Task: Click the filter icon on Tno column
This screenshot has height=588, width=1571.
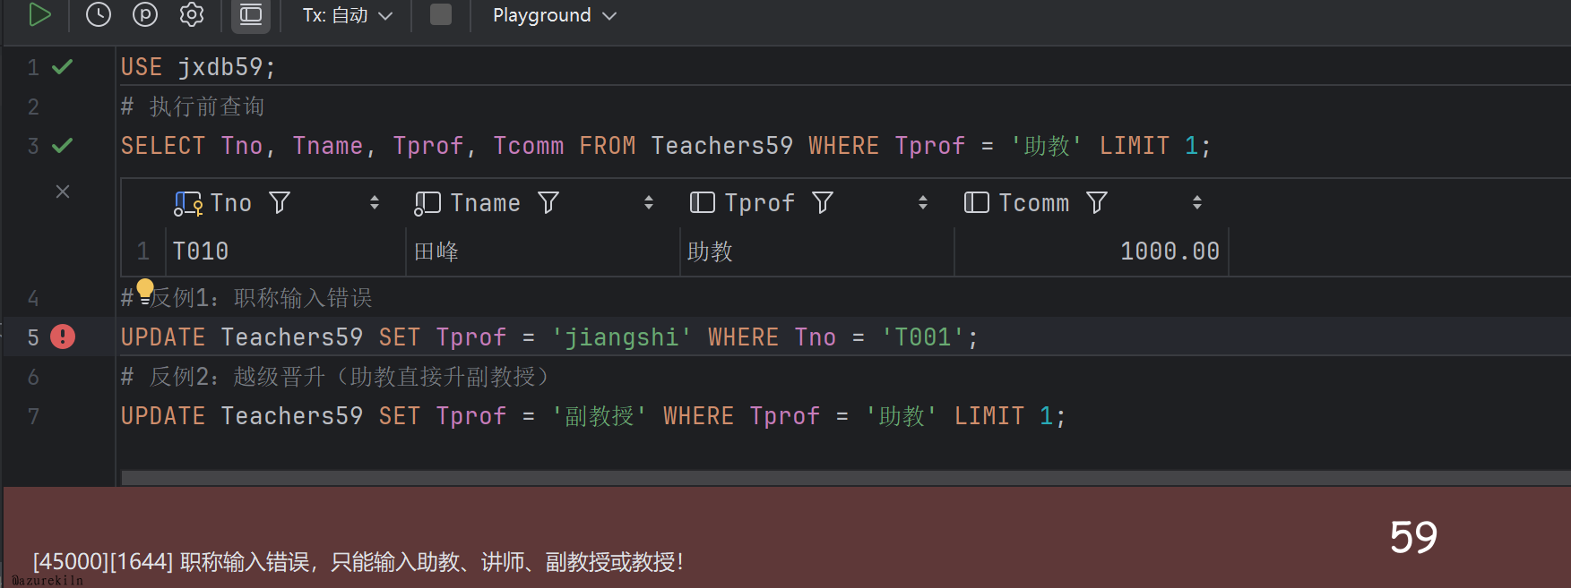Action: [x=280, y=203]
